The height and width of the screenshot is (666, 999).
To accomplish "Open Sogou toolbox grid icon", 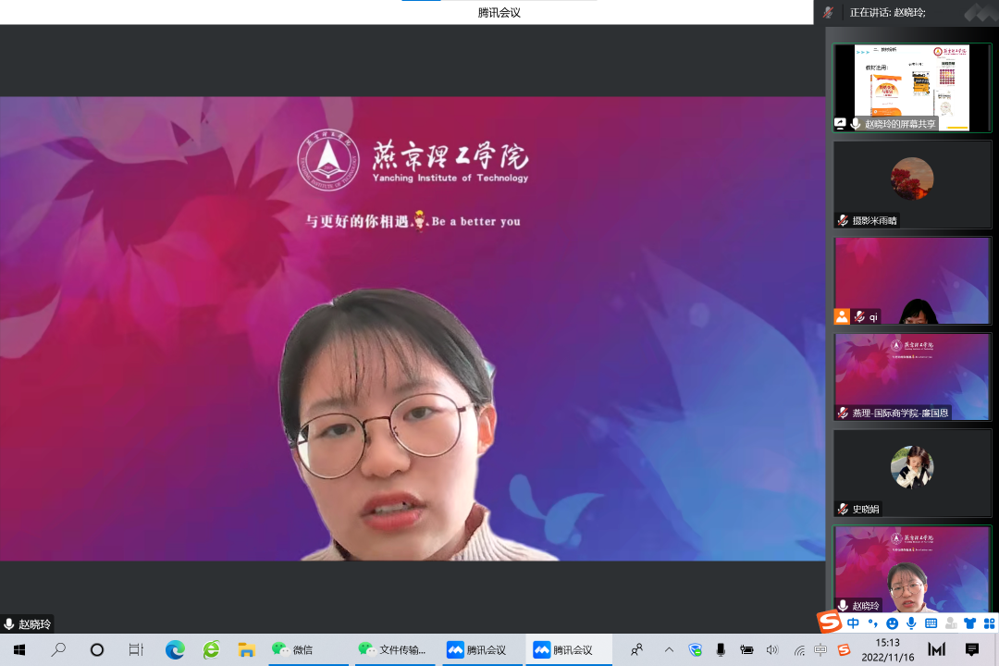I will [x=988, y=623].
